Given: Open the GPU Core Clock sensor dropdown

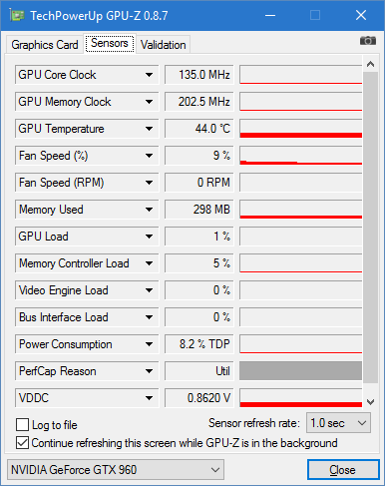Looking at the screenshot, I should [149, 75].
